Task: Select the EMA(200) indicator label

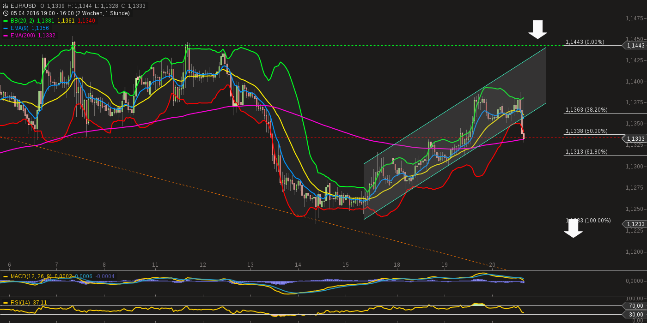Action: (23, 36)
